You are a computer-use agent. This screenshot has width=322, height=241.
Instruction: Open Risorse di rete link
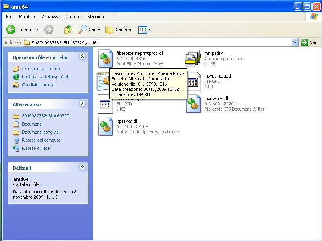(36, 148)
